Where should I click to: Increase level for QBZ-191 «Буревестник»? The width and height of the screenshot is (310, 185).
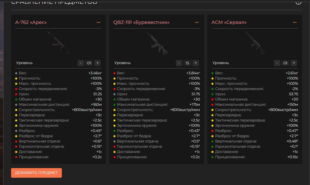pyautogui.click(x=196, y=63)
